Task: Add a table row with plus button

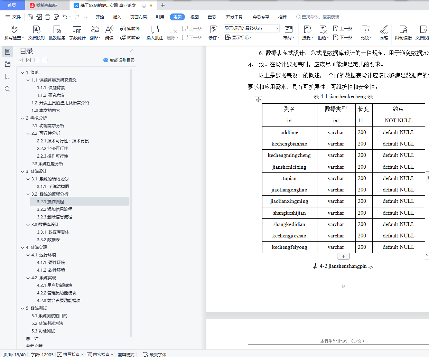Action: click(343, 256)
